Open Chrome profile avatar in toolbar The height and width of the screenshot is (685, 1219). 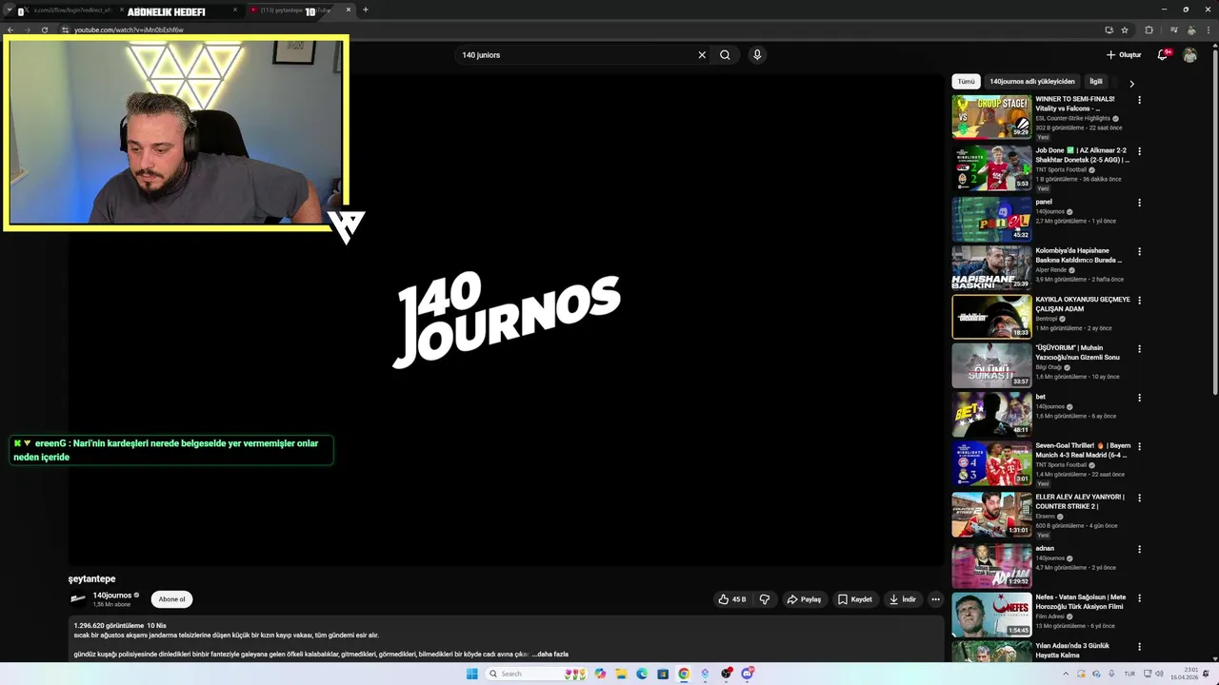click(x=1191, y=29)
